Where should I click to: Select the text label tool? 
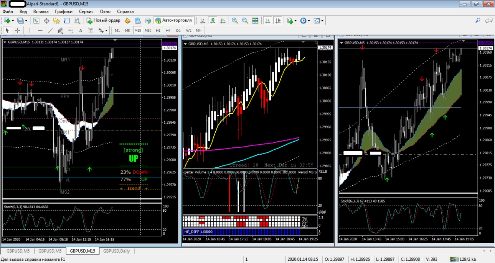coord(91,30)
